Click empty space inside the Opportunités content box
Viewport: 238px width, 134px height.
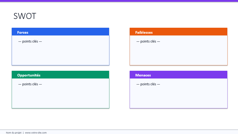tap(60, 97)
